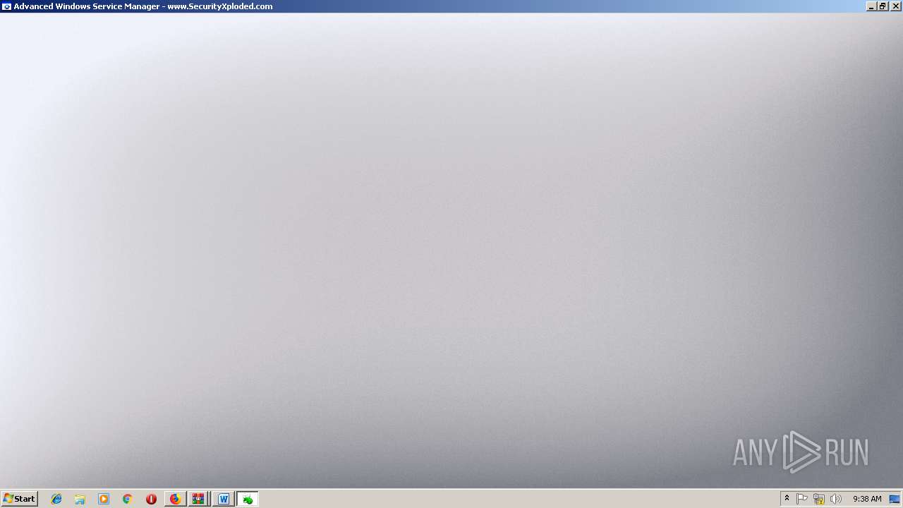Launch Google Chrome from taskbar

coord(128,499)
